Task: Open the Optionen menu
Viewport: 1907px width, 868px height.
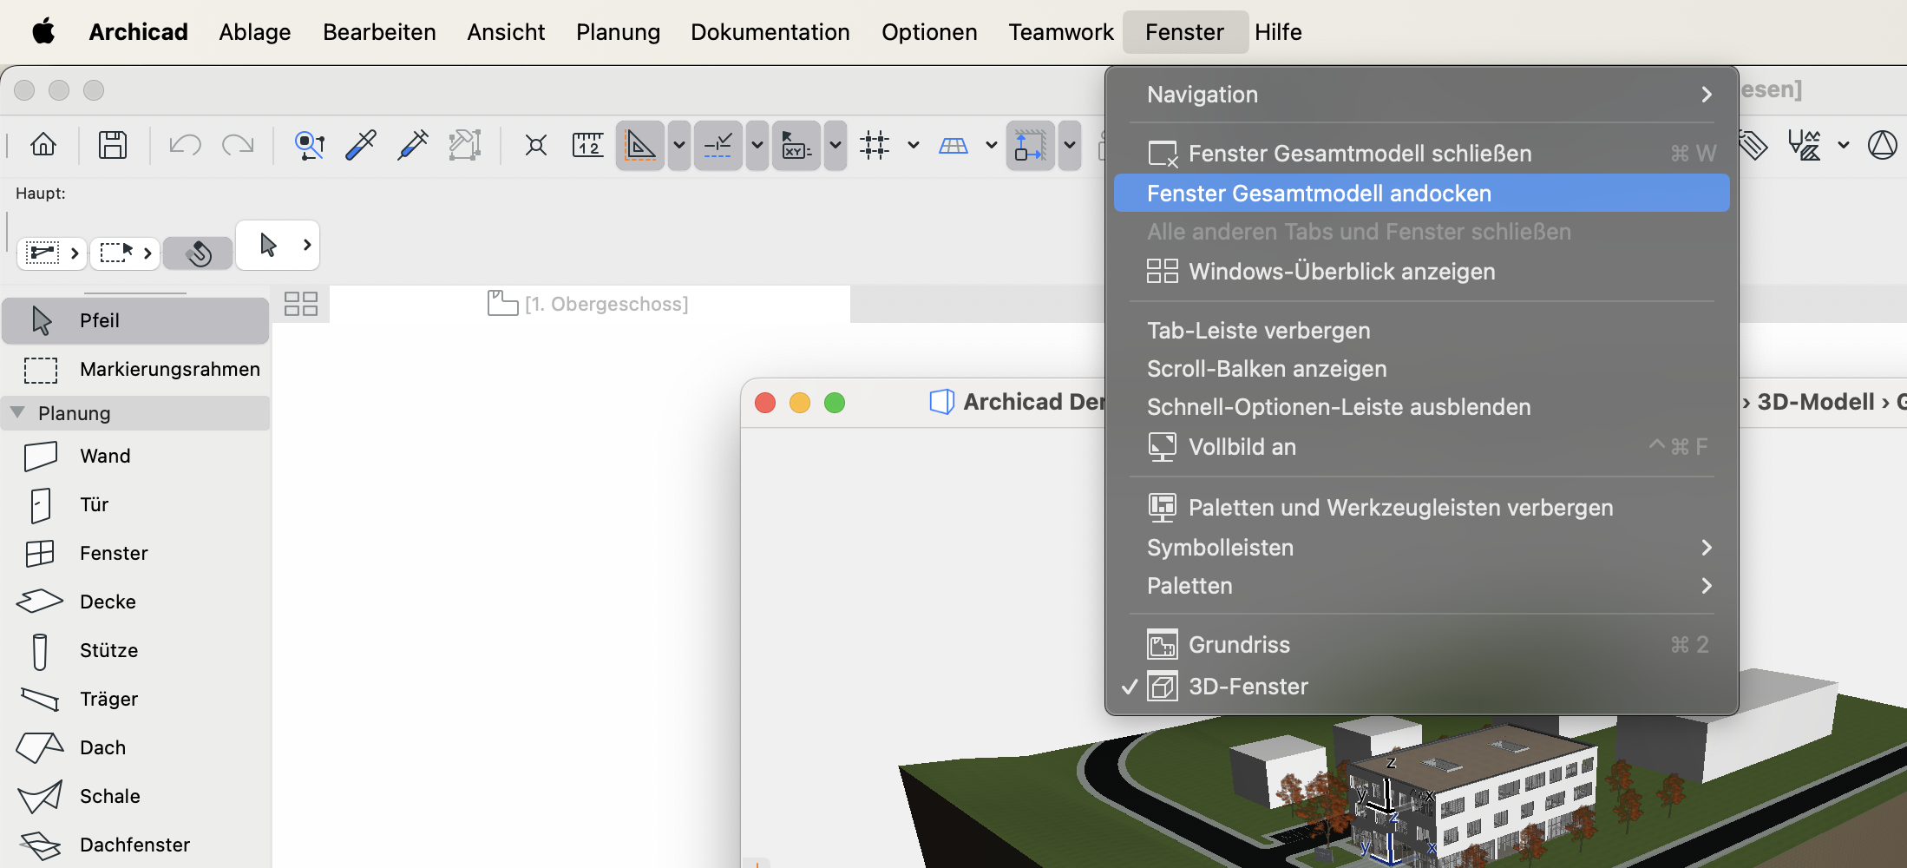Action: 929,32
